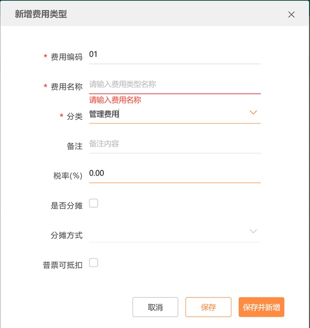Open the empty 分摊方式 select field

[x=168, y=233]
